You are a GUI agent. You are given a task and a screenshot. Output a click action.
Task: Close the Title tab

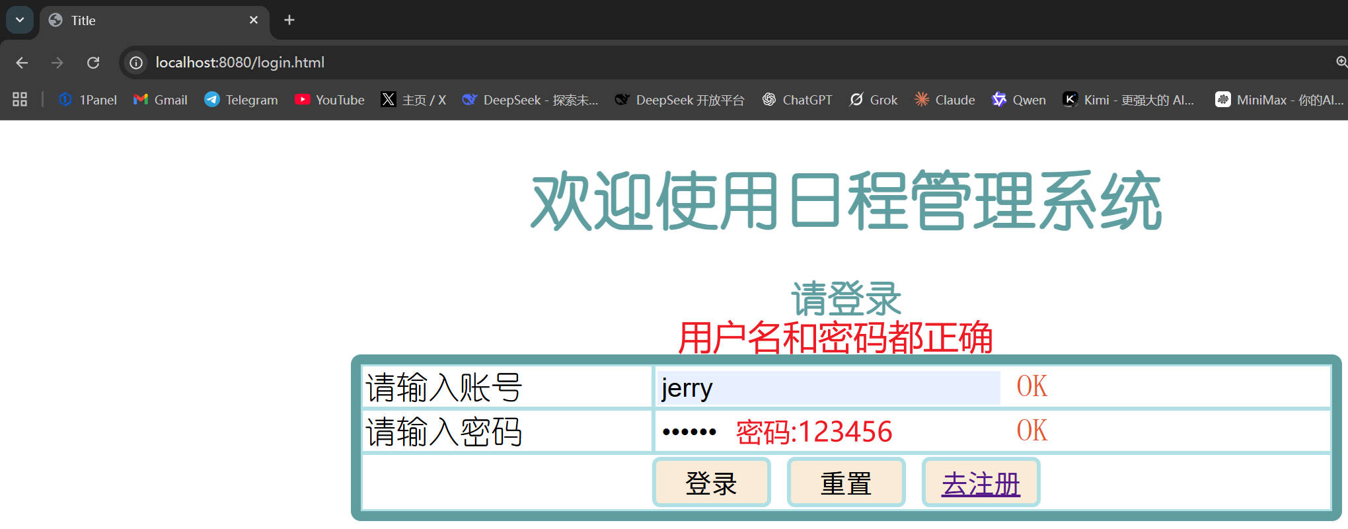(254, 20)
